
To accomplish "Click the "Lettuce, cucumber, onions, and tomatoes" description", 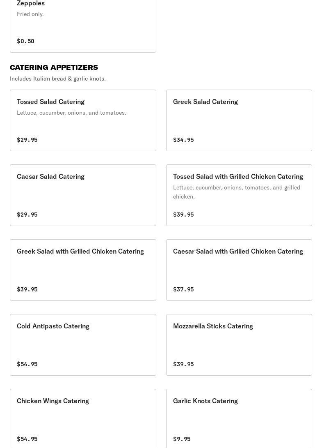I will [71, 113].
